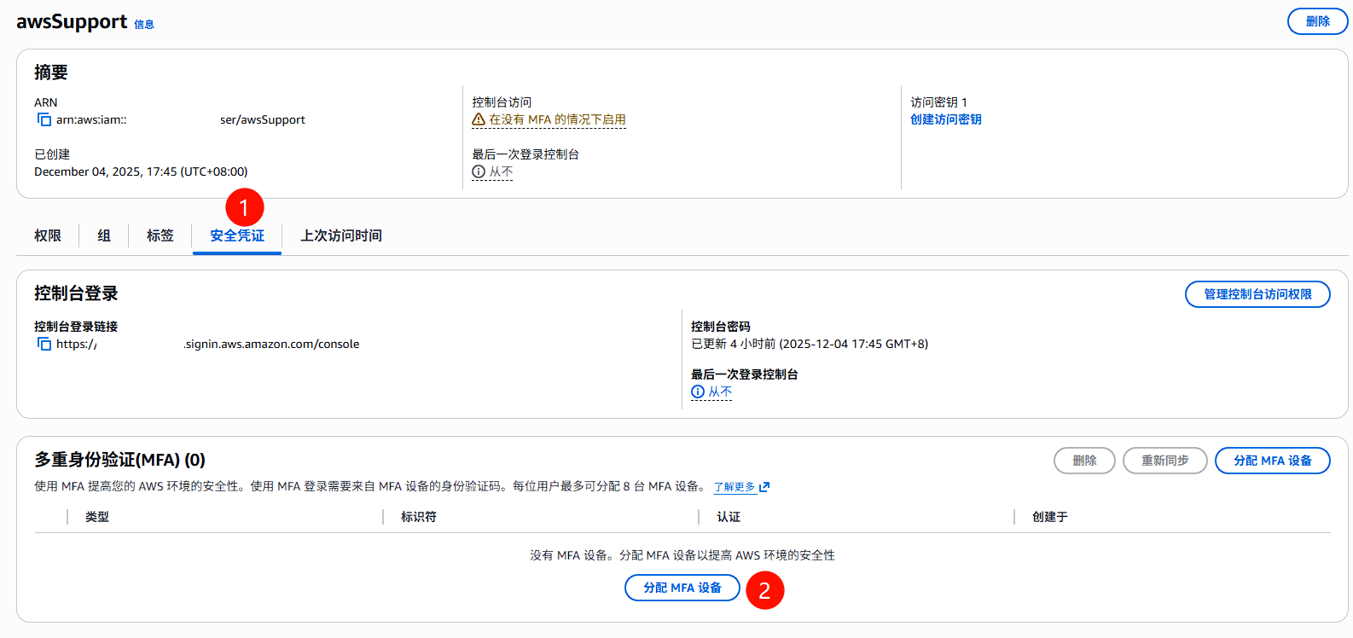Image resolution: width=1353 pixels, height=638 pixels.
Task: Click the 控制台访问 label in summary
Action: pyautogui.click(x=502, y=102)
